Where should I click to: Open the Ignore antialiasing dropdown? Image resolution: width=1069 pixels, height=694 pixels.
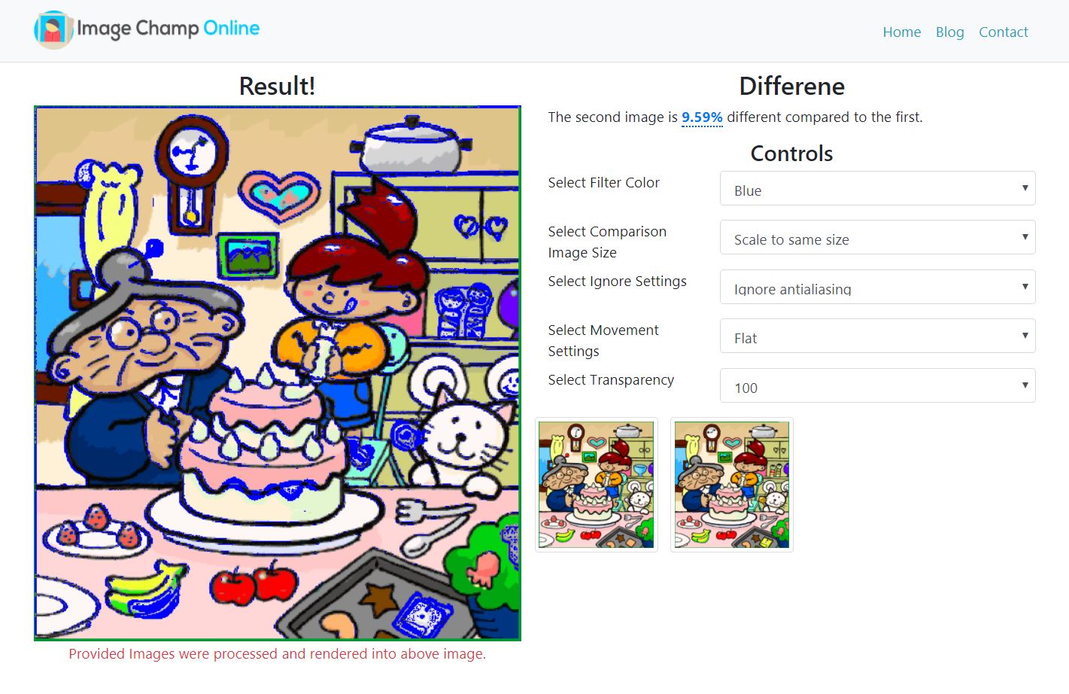click(x=877, y=287)
